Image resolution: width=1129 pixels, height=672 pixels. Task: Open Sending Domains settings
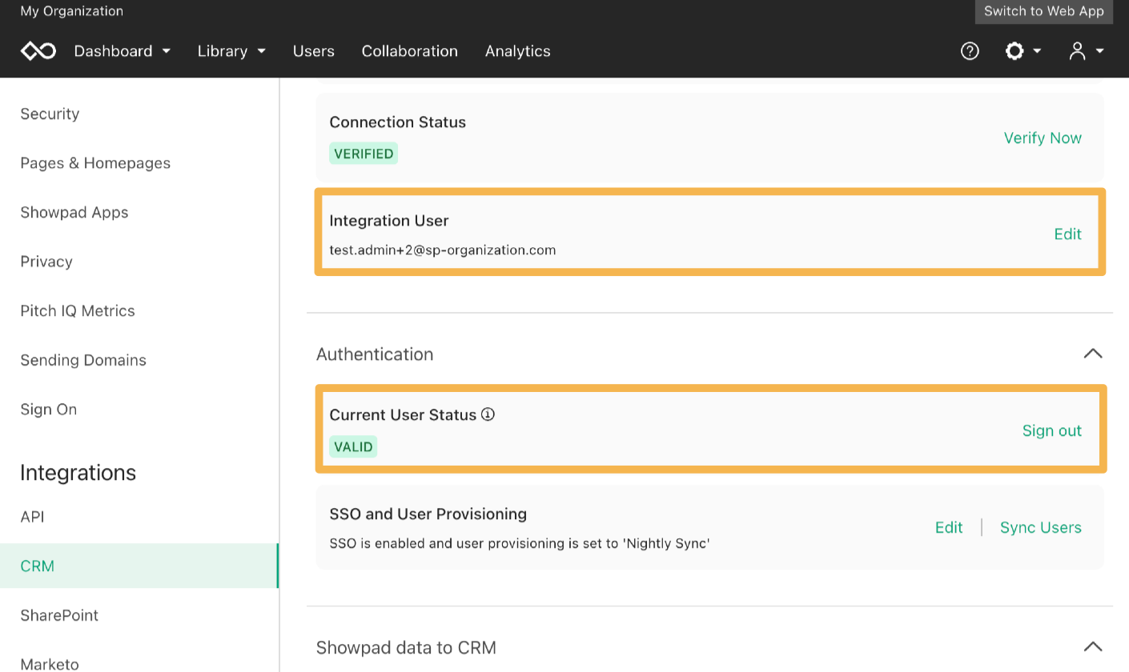pyautogui.click(x=83, y=360)
